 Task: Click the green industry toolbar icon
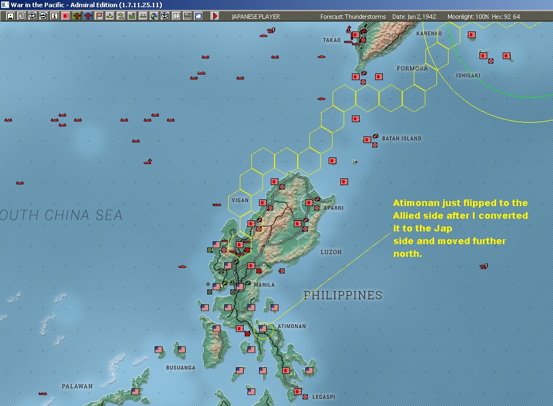(132, 16)
